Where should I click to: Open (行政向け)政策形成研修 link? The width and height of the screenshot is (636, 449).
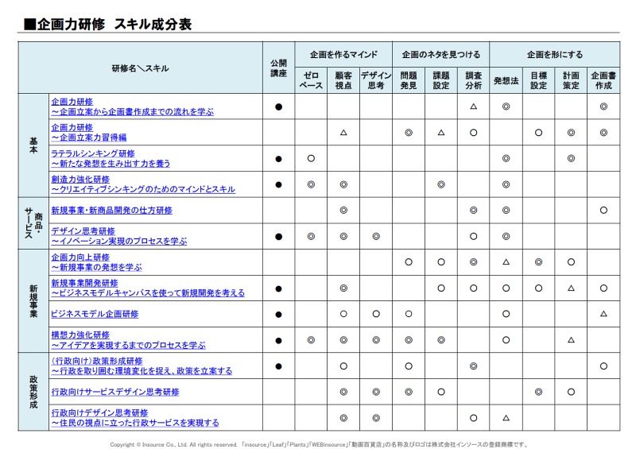[142, 366]
